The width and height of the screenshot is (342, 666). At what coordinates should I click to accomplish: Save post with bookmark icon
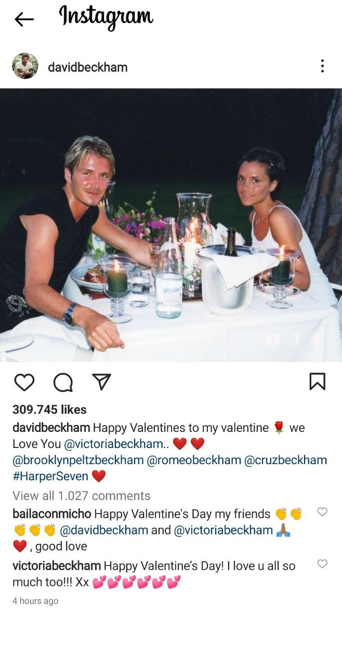[x=317, y=382]
